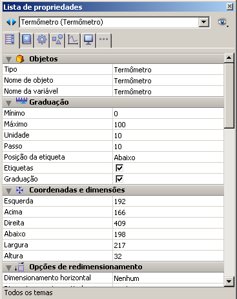Select the Esquerda property label

click(x=19, y=201)
